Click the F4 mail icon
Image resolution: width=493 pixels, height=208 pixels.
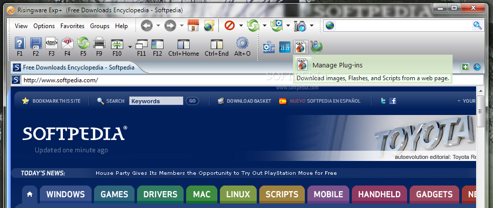68,43
